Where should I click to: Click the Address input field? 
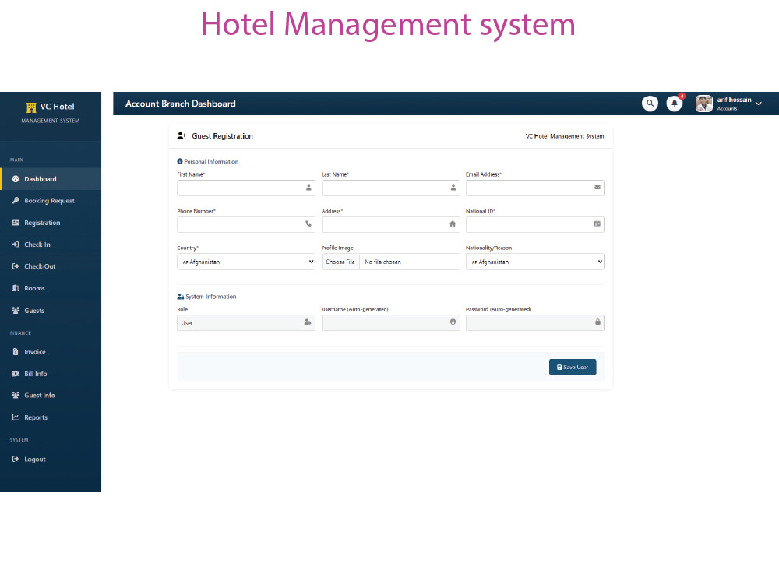390,224
